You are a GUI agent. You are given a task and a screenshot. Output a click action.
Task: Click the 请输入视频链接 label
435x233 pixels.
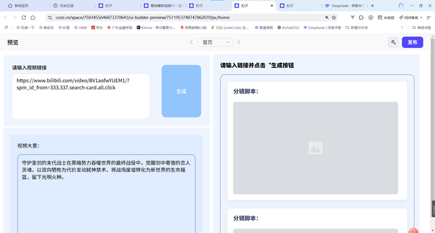pos(30,68)
